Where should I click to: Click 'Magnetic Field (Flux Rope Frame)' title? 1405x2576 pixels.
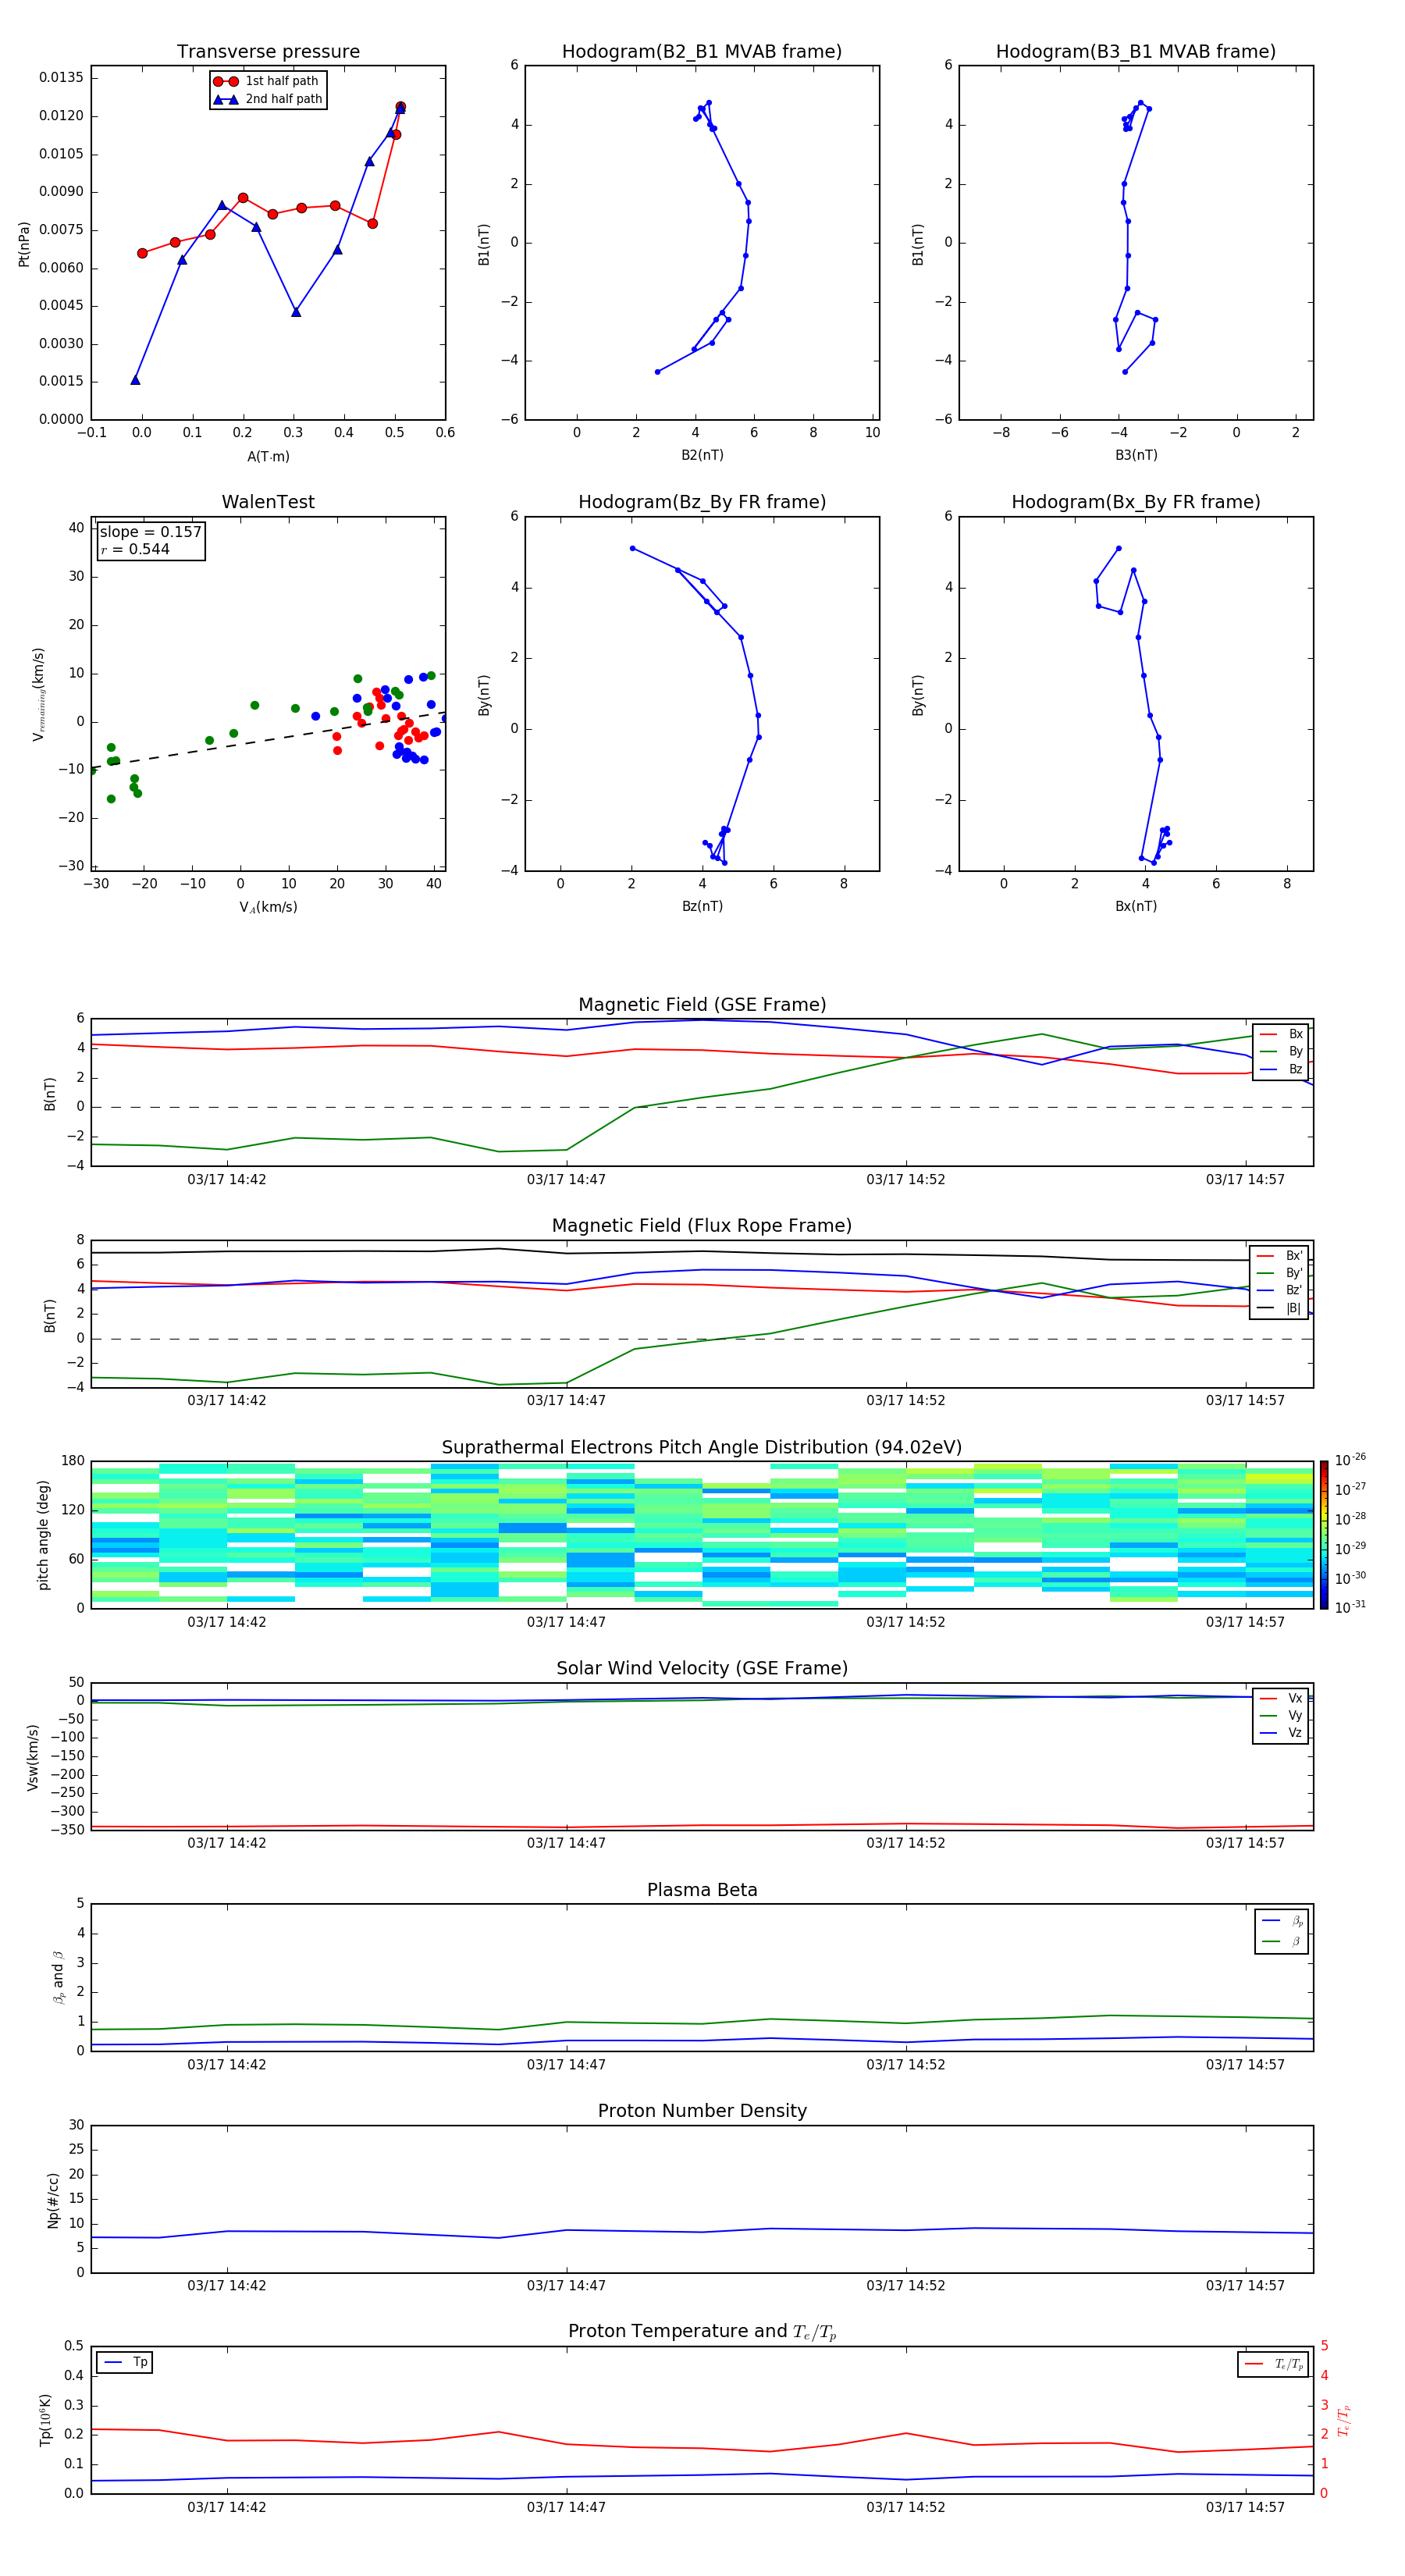(702, 1226)
